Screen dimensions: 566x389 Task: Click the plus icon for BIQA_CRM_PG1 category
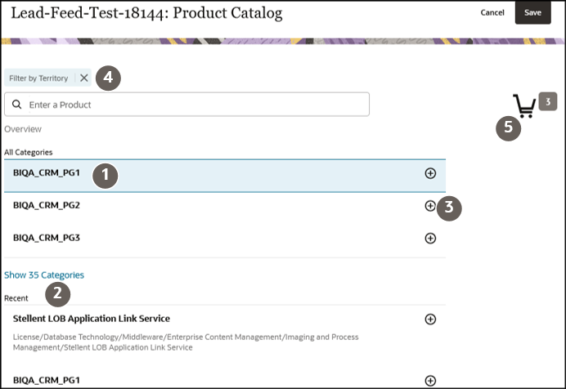[430, 173]
